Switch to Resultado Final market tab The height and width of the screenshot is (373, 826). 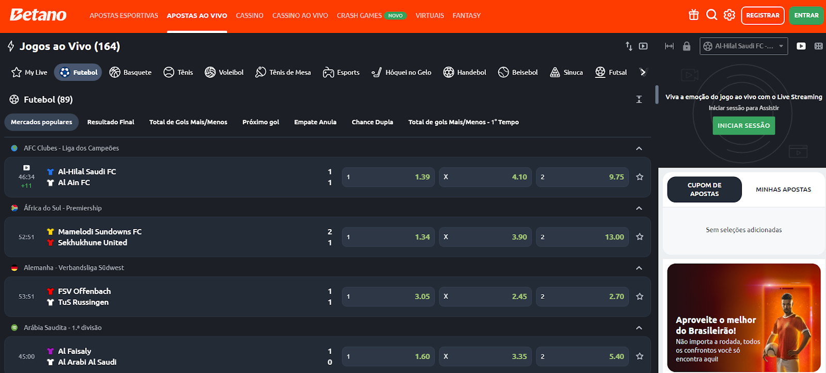coord(110,122)
